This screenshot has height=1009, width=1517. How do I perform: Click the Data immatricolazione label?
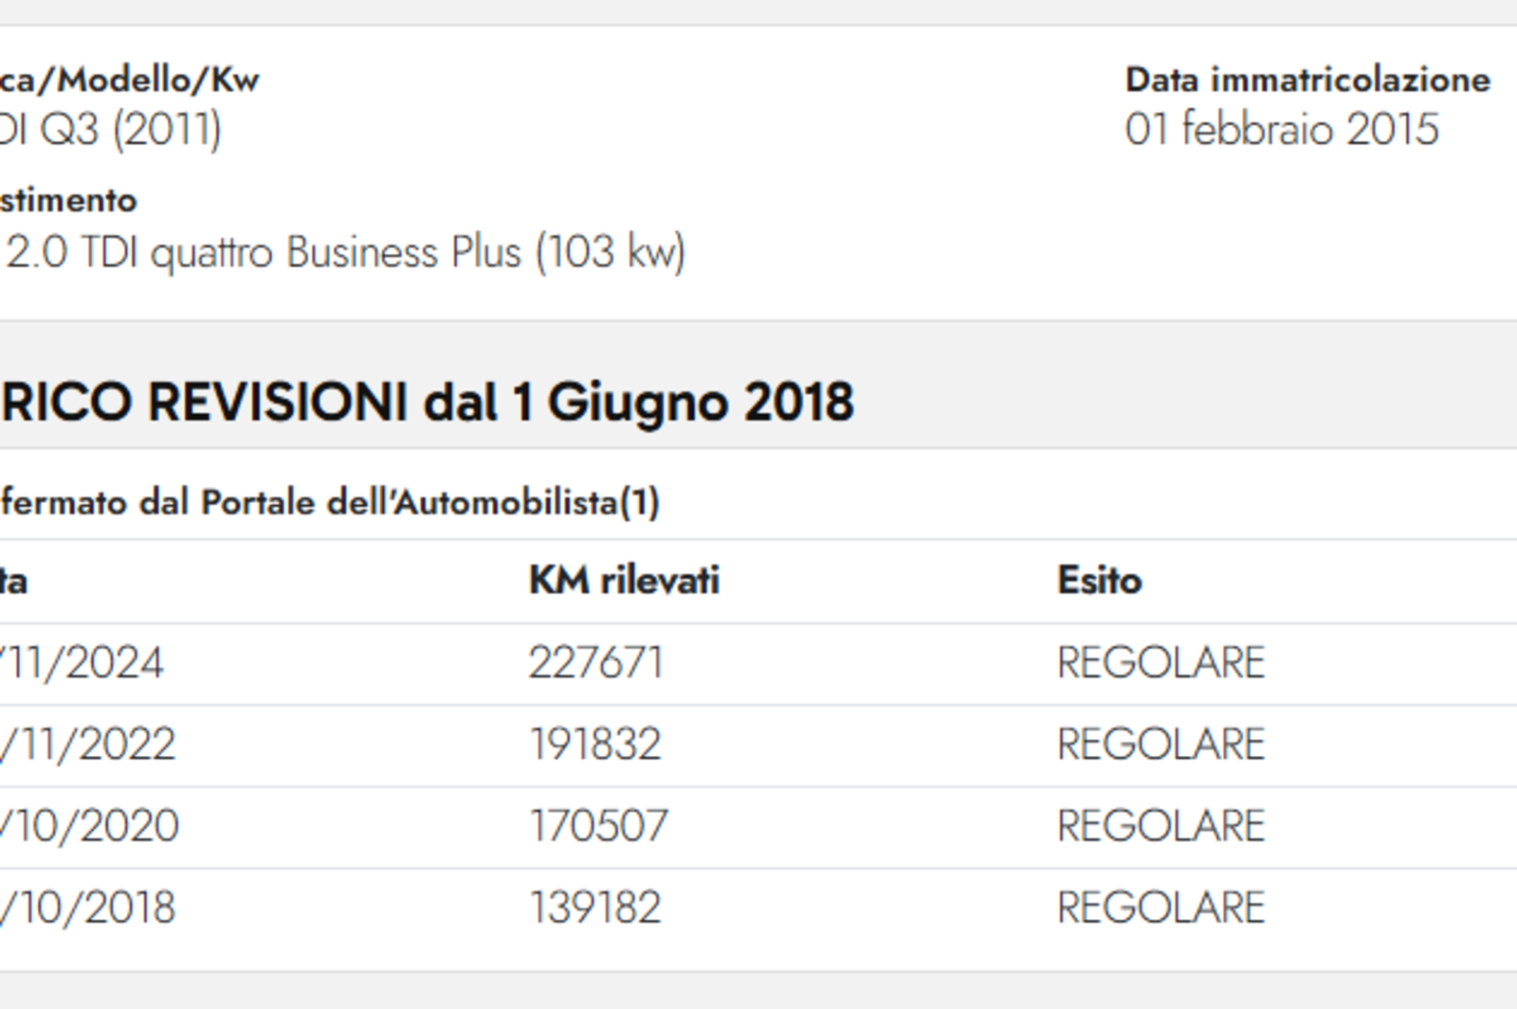[1307, 80]
